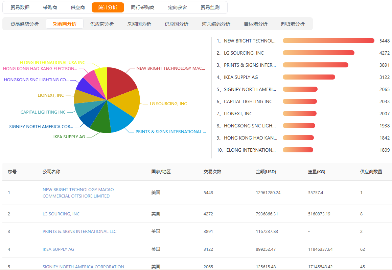This screenshot has height=270, width=392.
Task: Click ranking entry 6、CAPITAL LIGHTING INC
Action: (244, 101)
